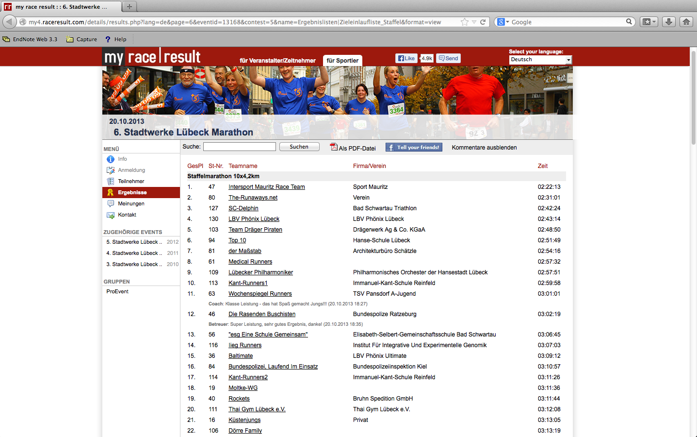The image size is (697, 437).
Task: Click the my race result logo
Action: click(x=152, y=57)
